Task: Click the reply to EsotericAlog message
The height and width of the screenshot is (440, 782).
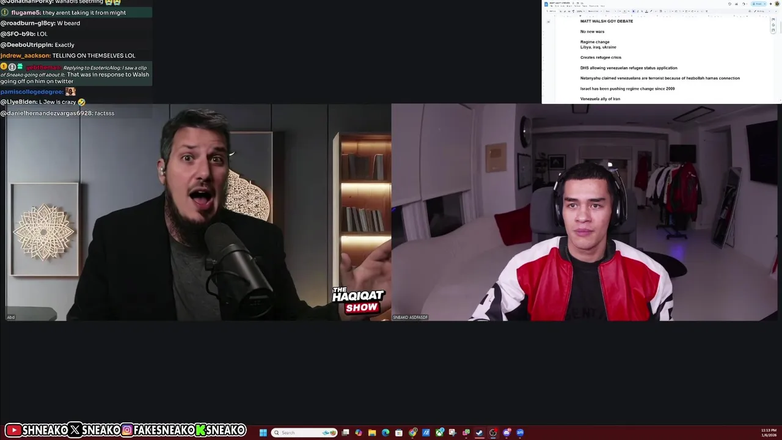Action: (x=75, y=74)
